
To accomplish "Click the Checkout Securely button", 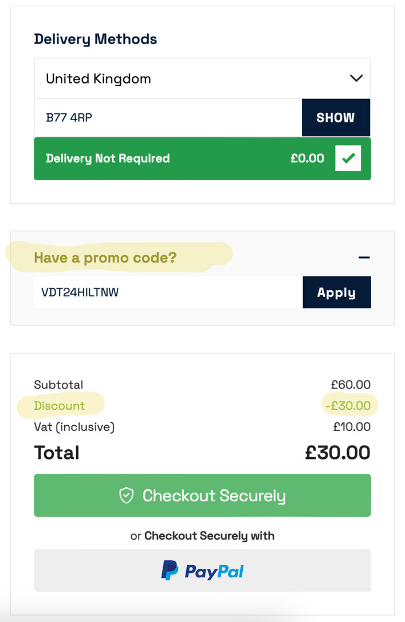I will (203, 495).
